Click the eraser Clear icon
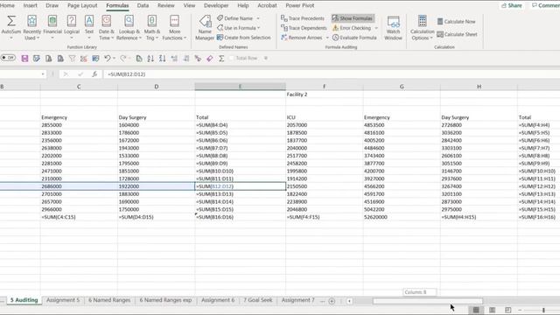560x315 pixels. point(210,59)
